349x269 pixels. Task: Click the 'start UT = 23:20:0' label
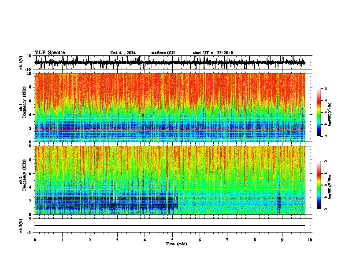click(213, 53)
